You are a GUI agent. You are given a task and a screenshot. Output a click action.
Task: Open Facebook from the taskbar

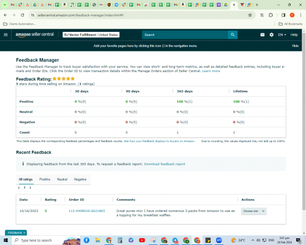86,240
